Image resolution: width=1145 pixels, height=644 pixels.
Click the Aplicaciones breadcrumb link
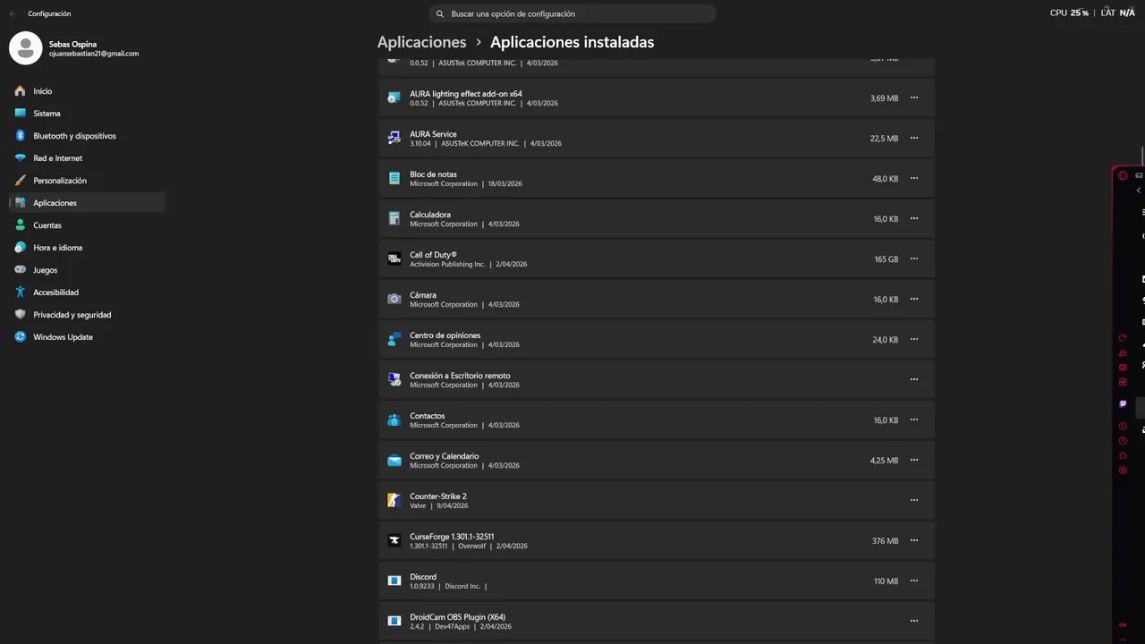tap(421, 42)
